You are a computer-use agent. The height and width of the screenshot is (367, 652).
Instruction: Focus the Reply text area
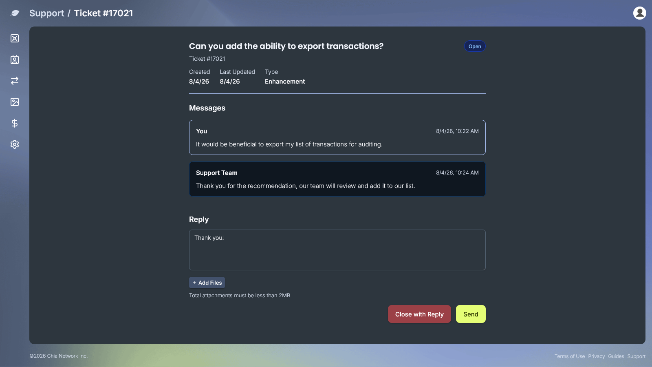[337, 250]
